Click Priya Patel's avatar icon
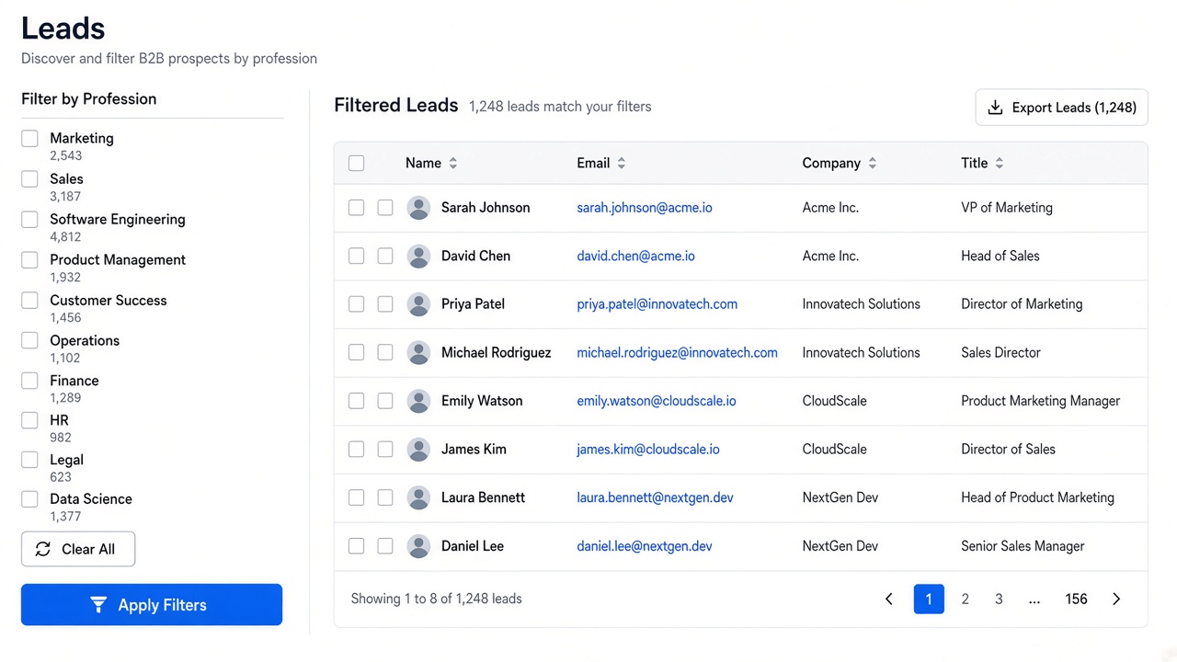The height and width of the screenshot is (662, 1177). tap(418, 304)
